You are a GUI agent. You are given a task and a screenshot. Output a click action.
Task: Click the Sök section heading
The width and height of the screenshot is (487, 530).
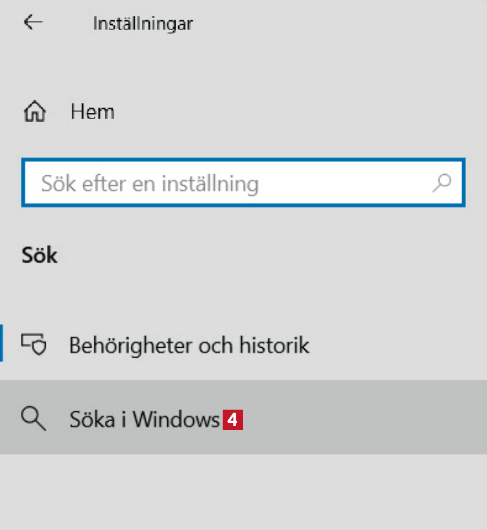coord(39,255)
